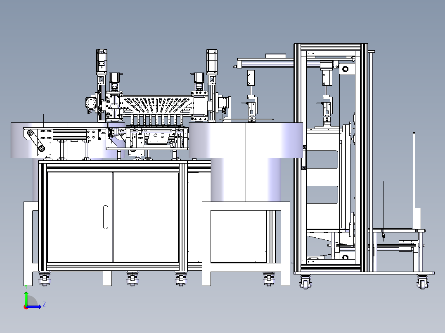The width and height of the screenshot is (445, 333).
Task: Select the lower pulley at the tall frame base
Action: pyautogui.click(x=345, y=257)
